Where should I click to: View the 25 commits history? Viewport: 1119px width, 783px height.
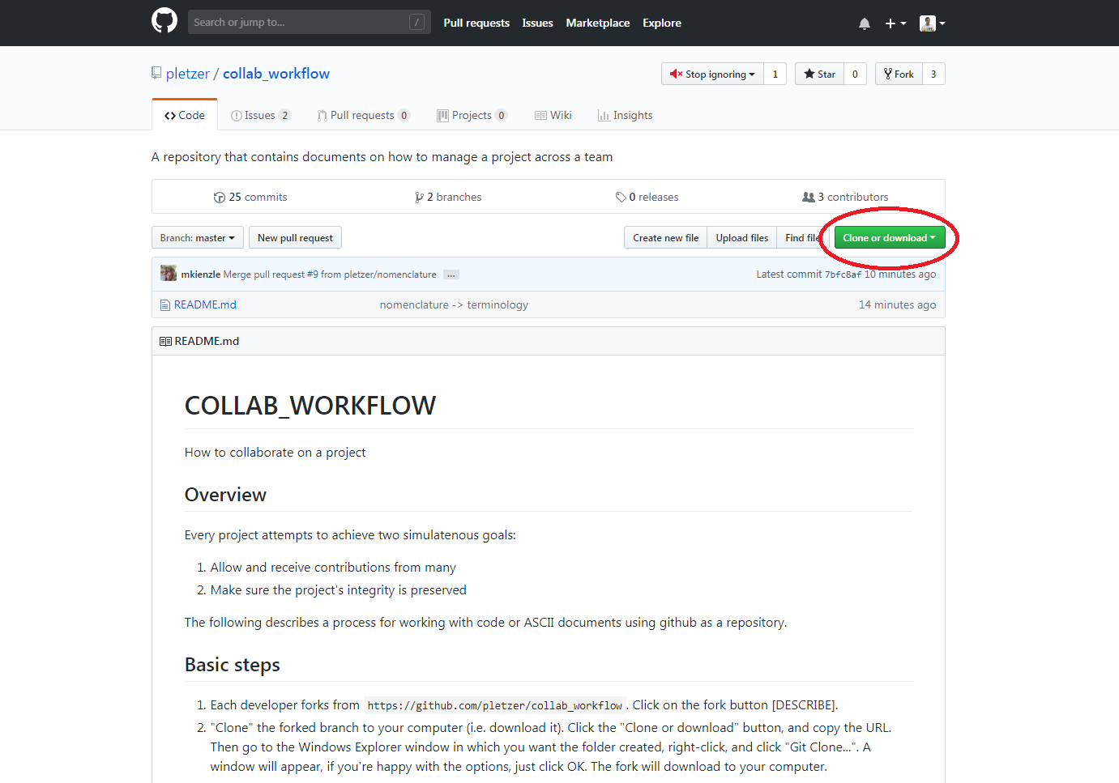click(250, 197)
